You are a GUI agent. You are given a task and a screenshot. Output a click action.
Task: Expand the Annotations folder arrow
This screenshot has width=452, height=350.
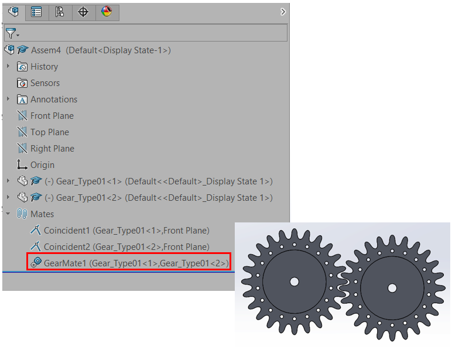8,99
